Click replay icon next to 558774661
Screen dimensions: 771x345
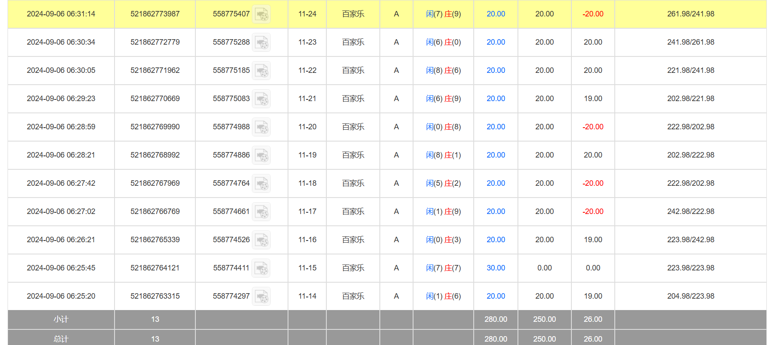(261, 212)
